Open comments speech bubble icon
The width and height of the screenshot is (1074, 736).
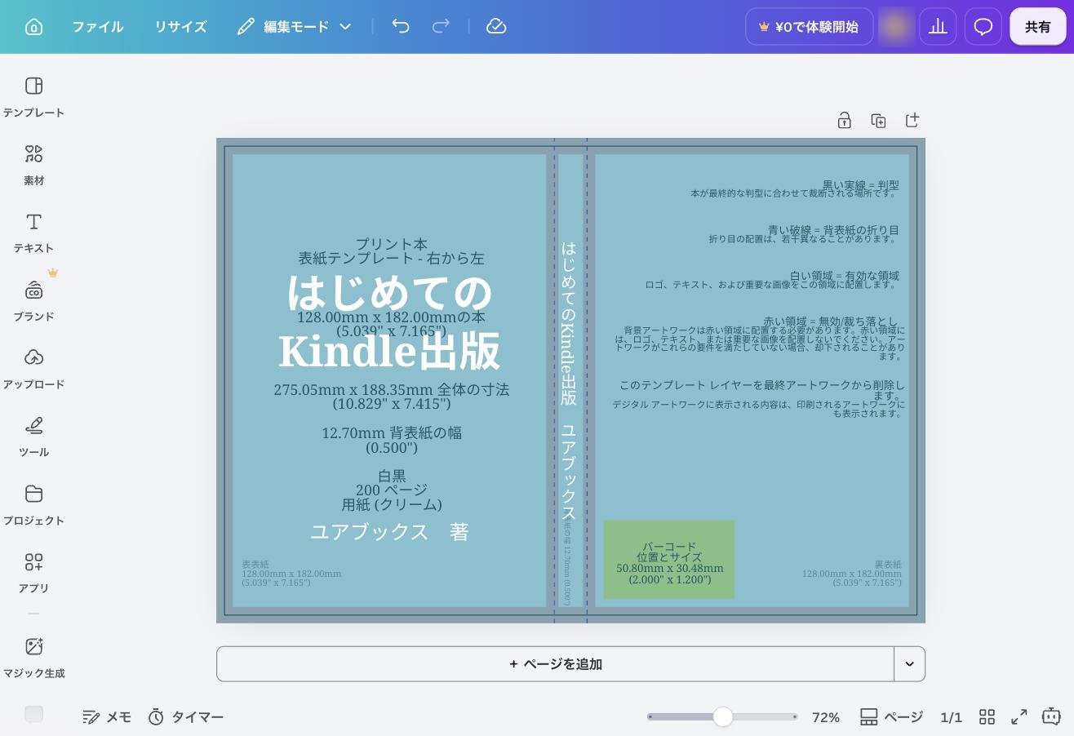(983, 27)
